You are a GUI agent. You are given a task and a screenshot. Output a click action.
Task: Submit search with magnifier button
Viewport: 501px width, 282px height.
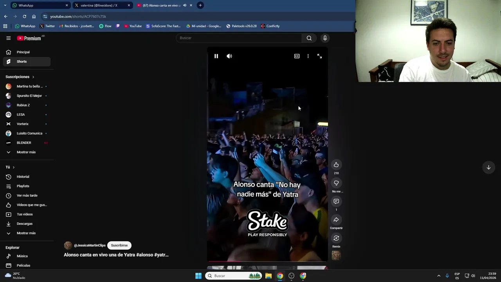coord(309,38)
